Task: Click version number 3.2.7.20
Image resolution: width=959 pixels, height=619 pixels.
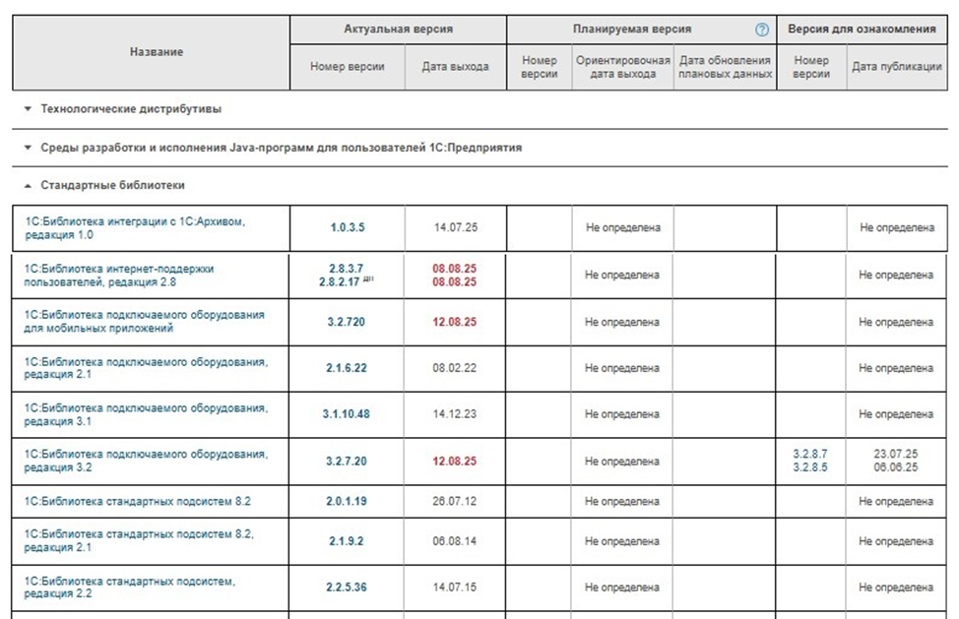Action: [347, 462]
